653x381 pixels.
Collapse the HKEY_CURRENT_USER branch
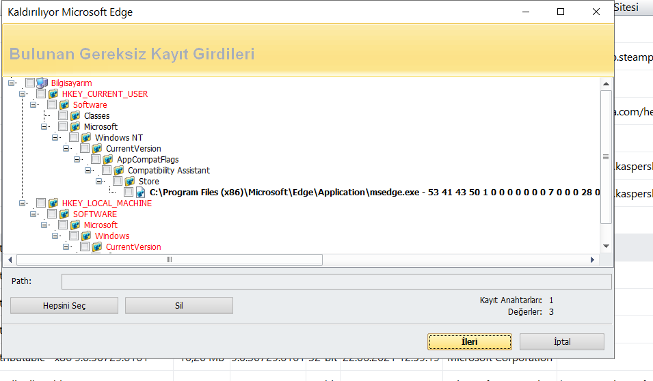click(22, 94)
